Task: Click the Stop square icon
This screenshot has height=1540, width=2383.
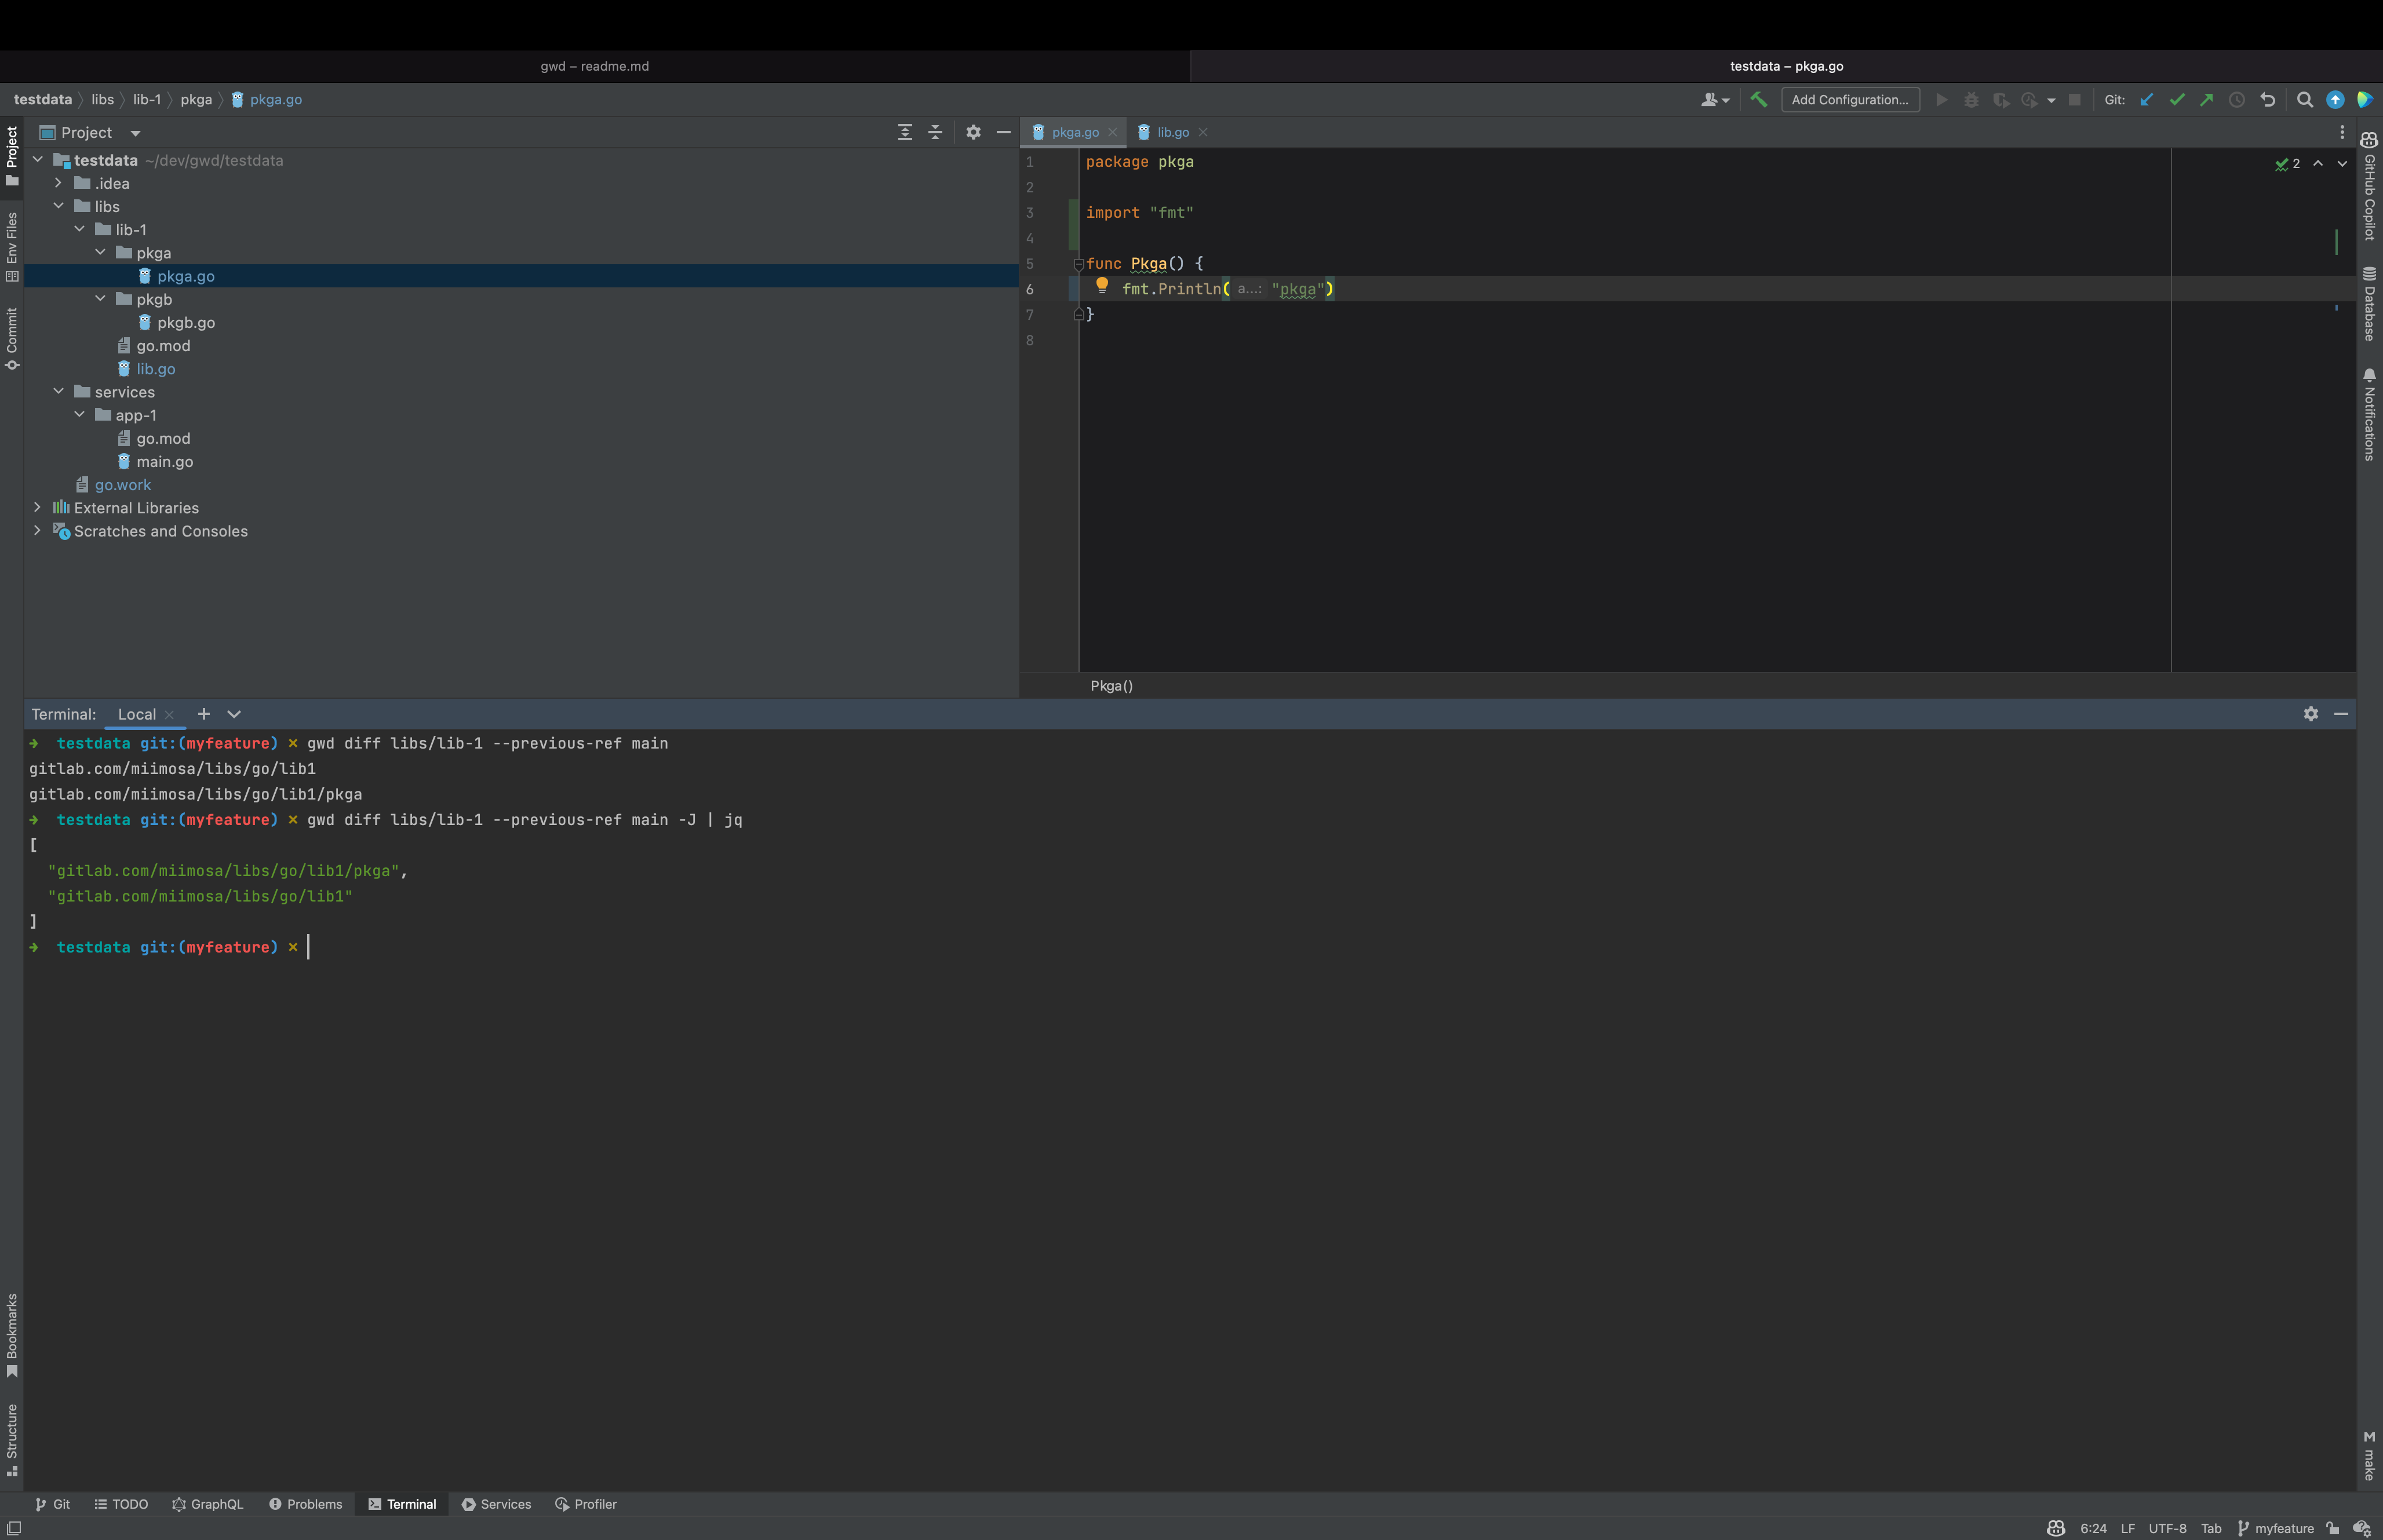Action: [x=2075, y=99]
